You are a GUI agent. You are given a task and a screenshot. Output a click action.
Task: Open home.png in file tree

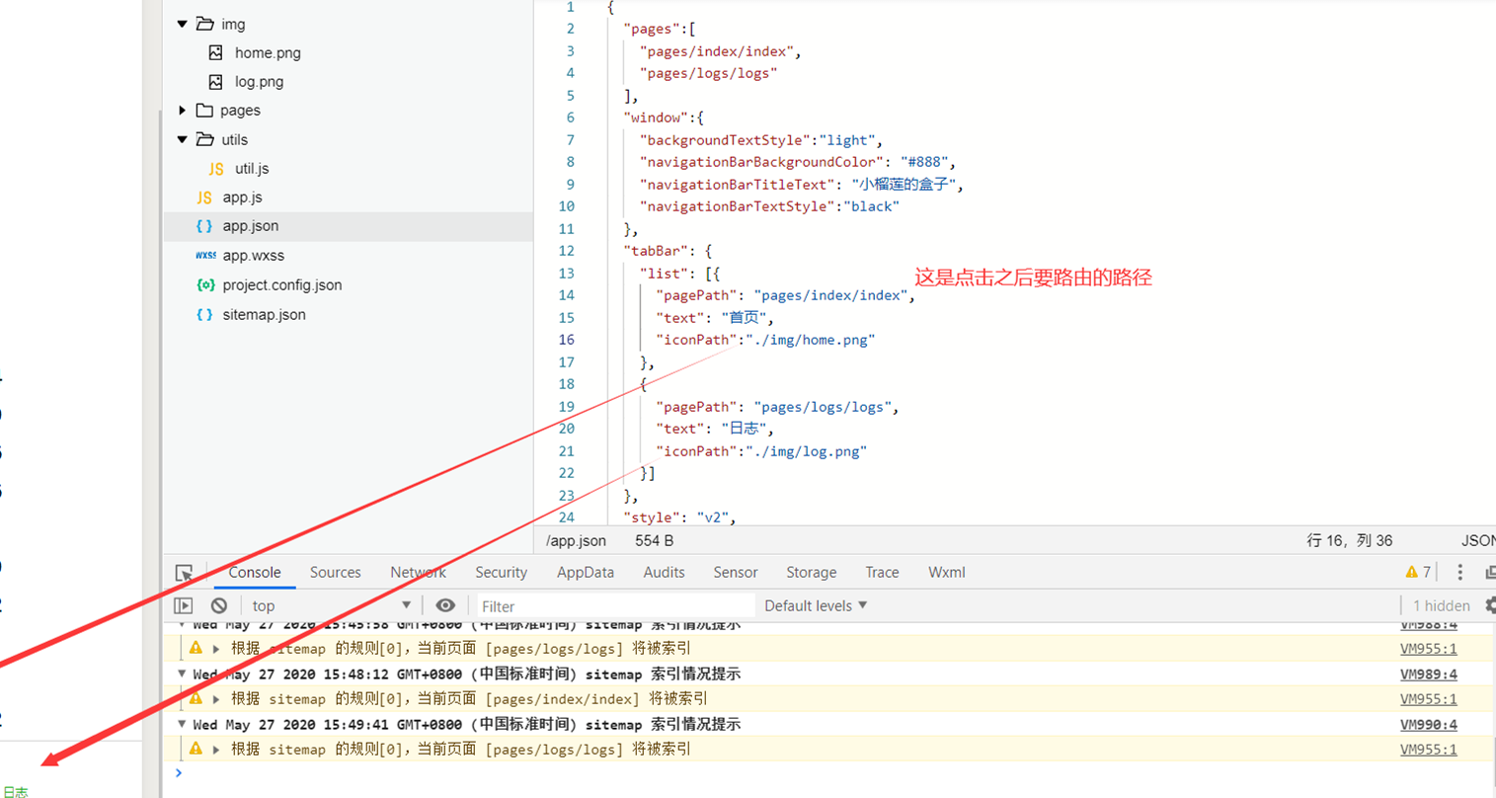[268, 53]
